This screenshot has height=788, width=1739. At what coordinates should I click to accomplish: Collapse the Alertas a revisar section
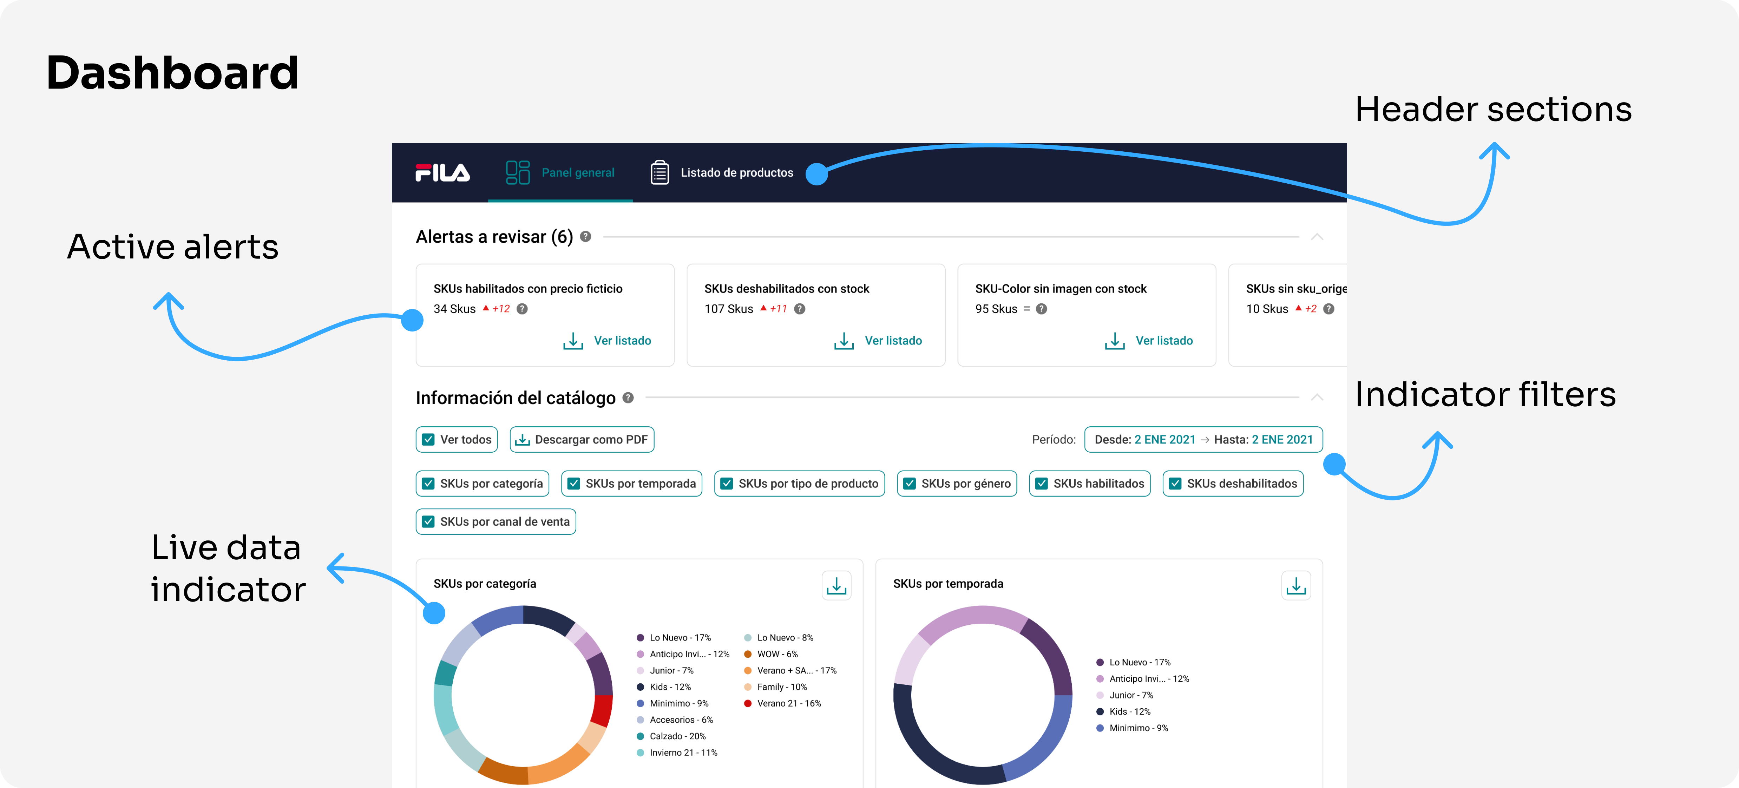(x=1317, y=237)
